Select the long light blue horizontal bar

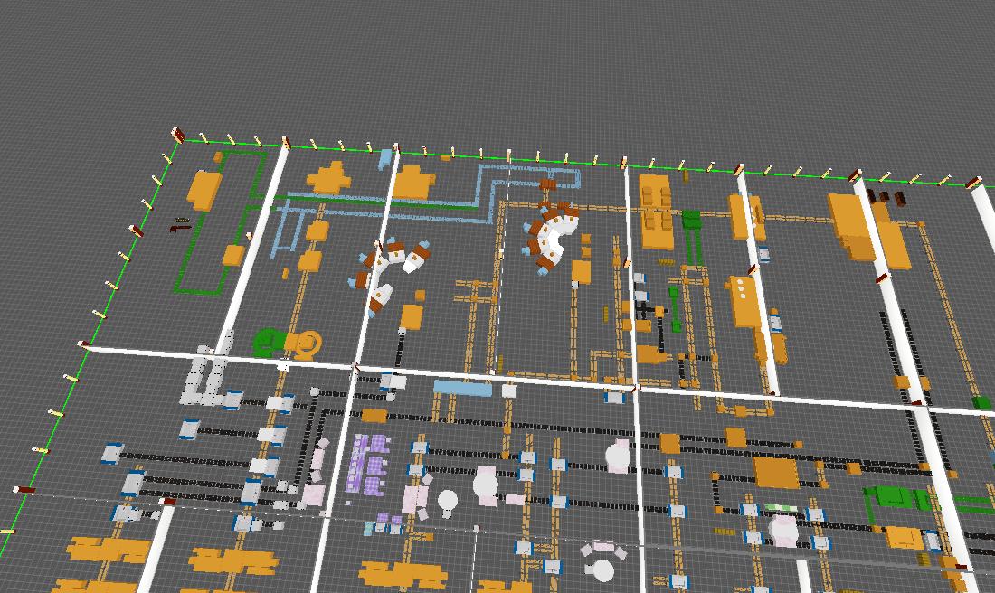(462, 388)
